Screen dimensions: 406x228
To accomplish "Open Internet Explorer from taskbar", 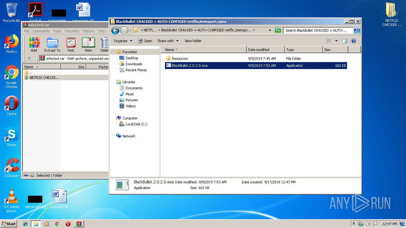I will coord(25,224).
